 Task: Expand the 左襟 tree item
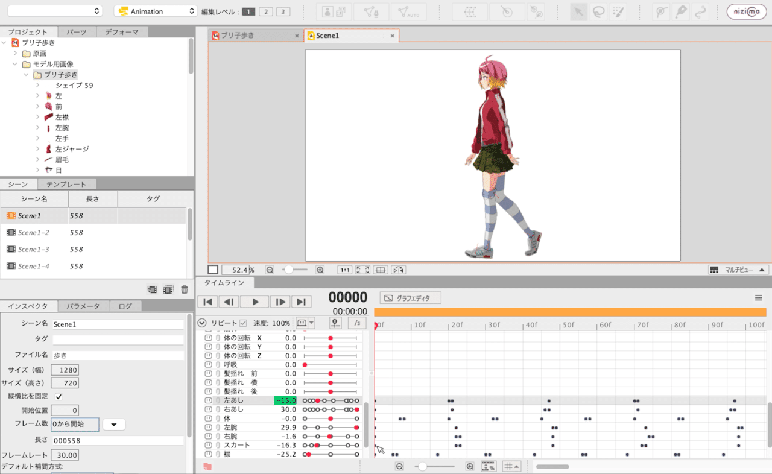point(37,117)
